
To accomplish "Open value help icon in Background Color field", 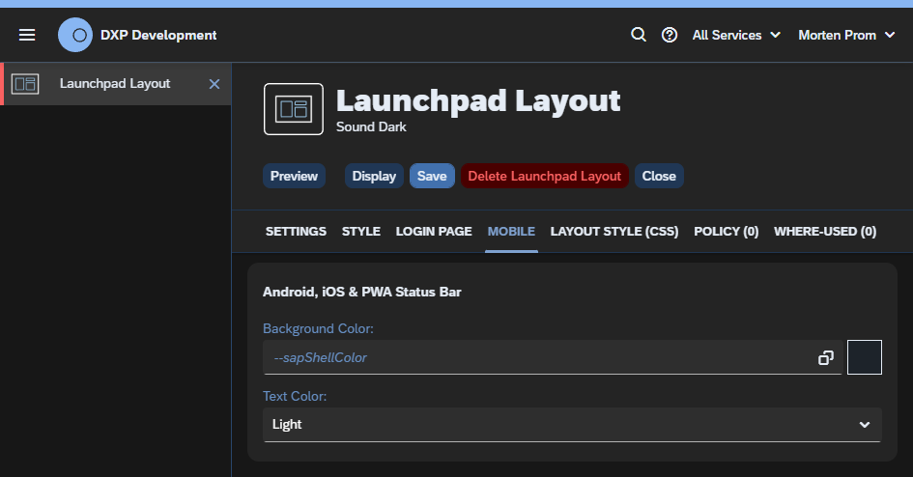I will (826, 357).
